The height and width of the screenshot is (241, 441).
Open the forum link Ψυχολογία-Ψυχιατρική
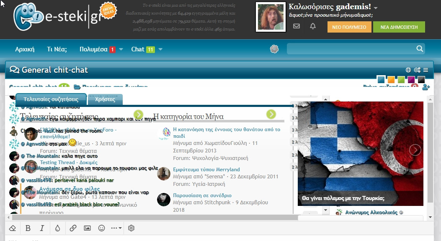[x=220, y=158]
